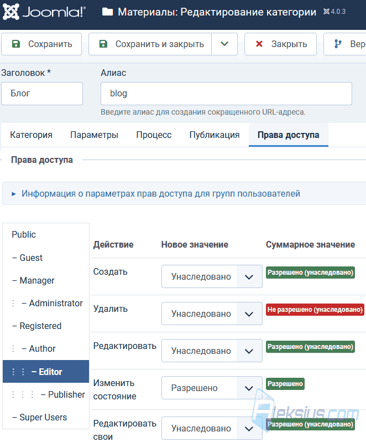The height and width of the screenshot is (447, 366).
Task: Open the Изменить состояние permission dropdown
Action: point(212,388)
